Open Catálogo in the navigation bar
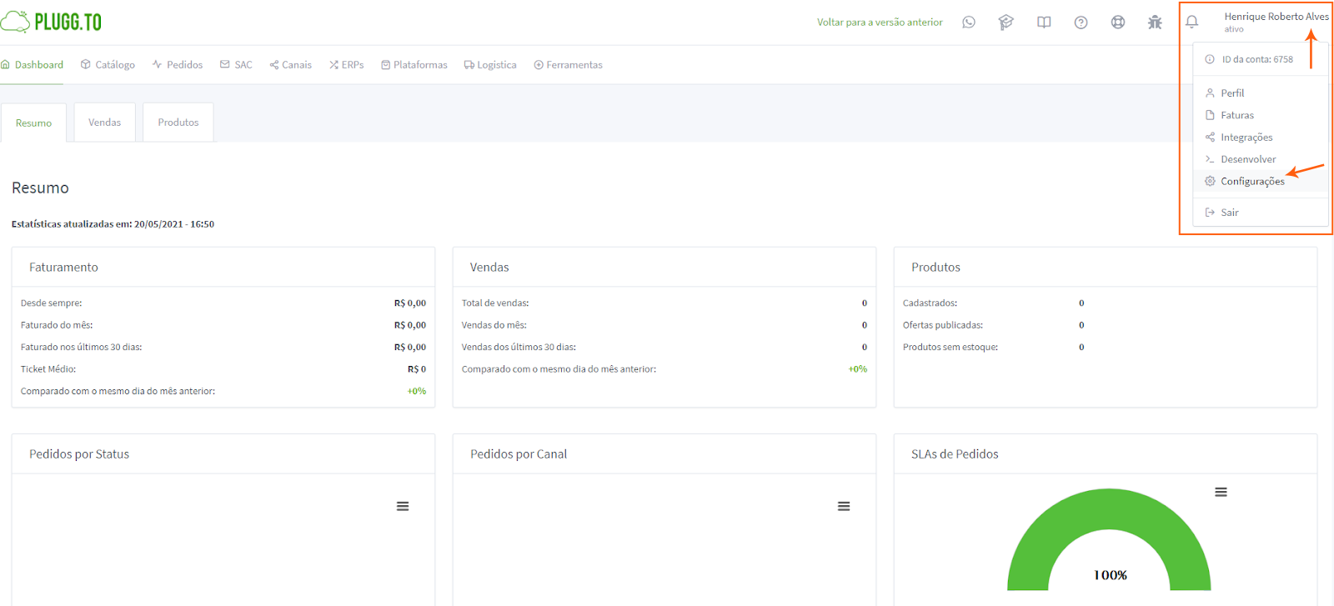This screenshot has height=606, width=1334. tap(108, 65)
